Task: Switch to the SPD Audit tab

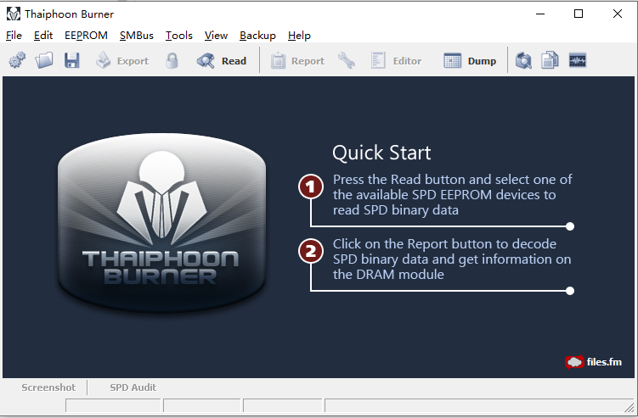Action: (x=133, y=387)
